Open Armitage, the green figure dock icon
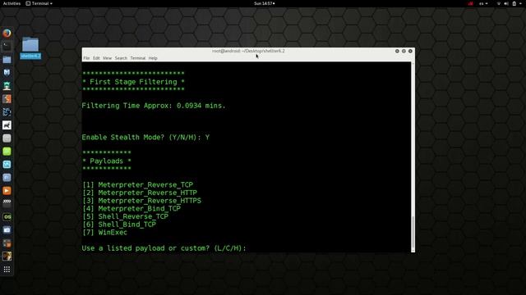 point(7,85)
